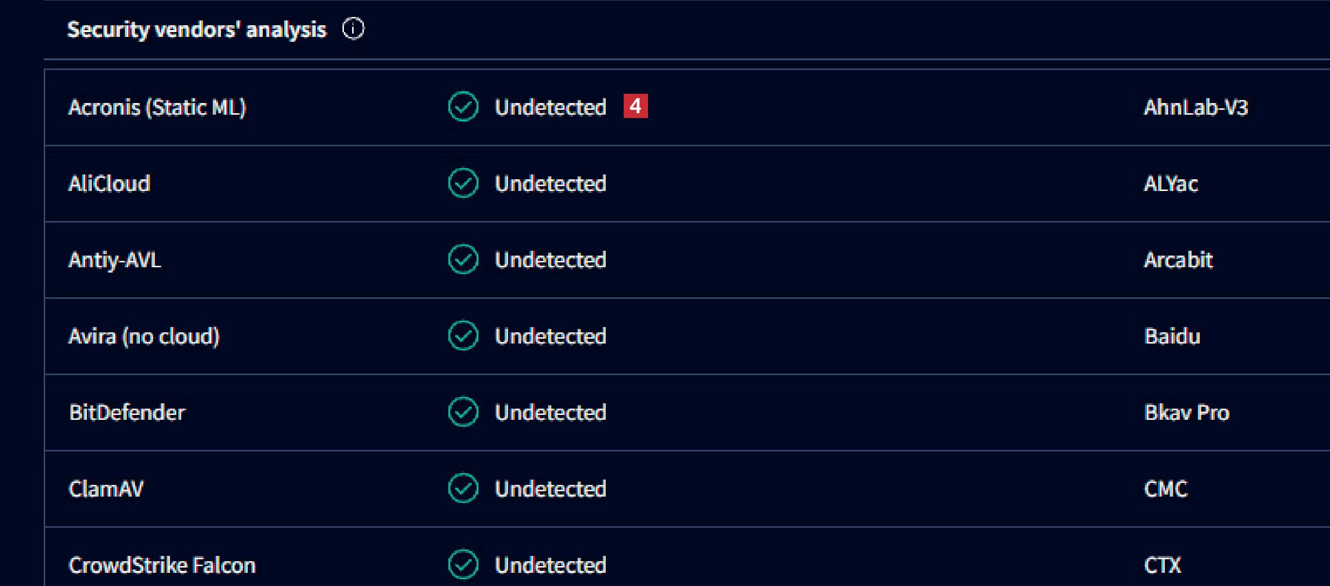Select the Antiy-AVL checkmark circle icon

pos(463,259)
